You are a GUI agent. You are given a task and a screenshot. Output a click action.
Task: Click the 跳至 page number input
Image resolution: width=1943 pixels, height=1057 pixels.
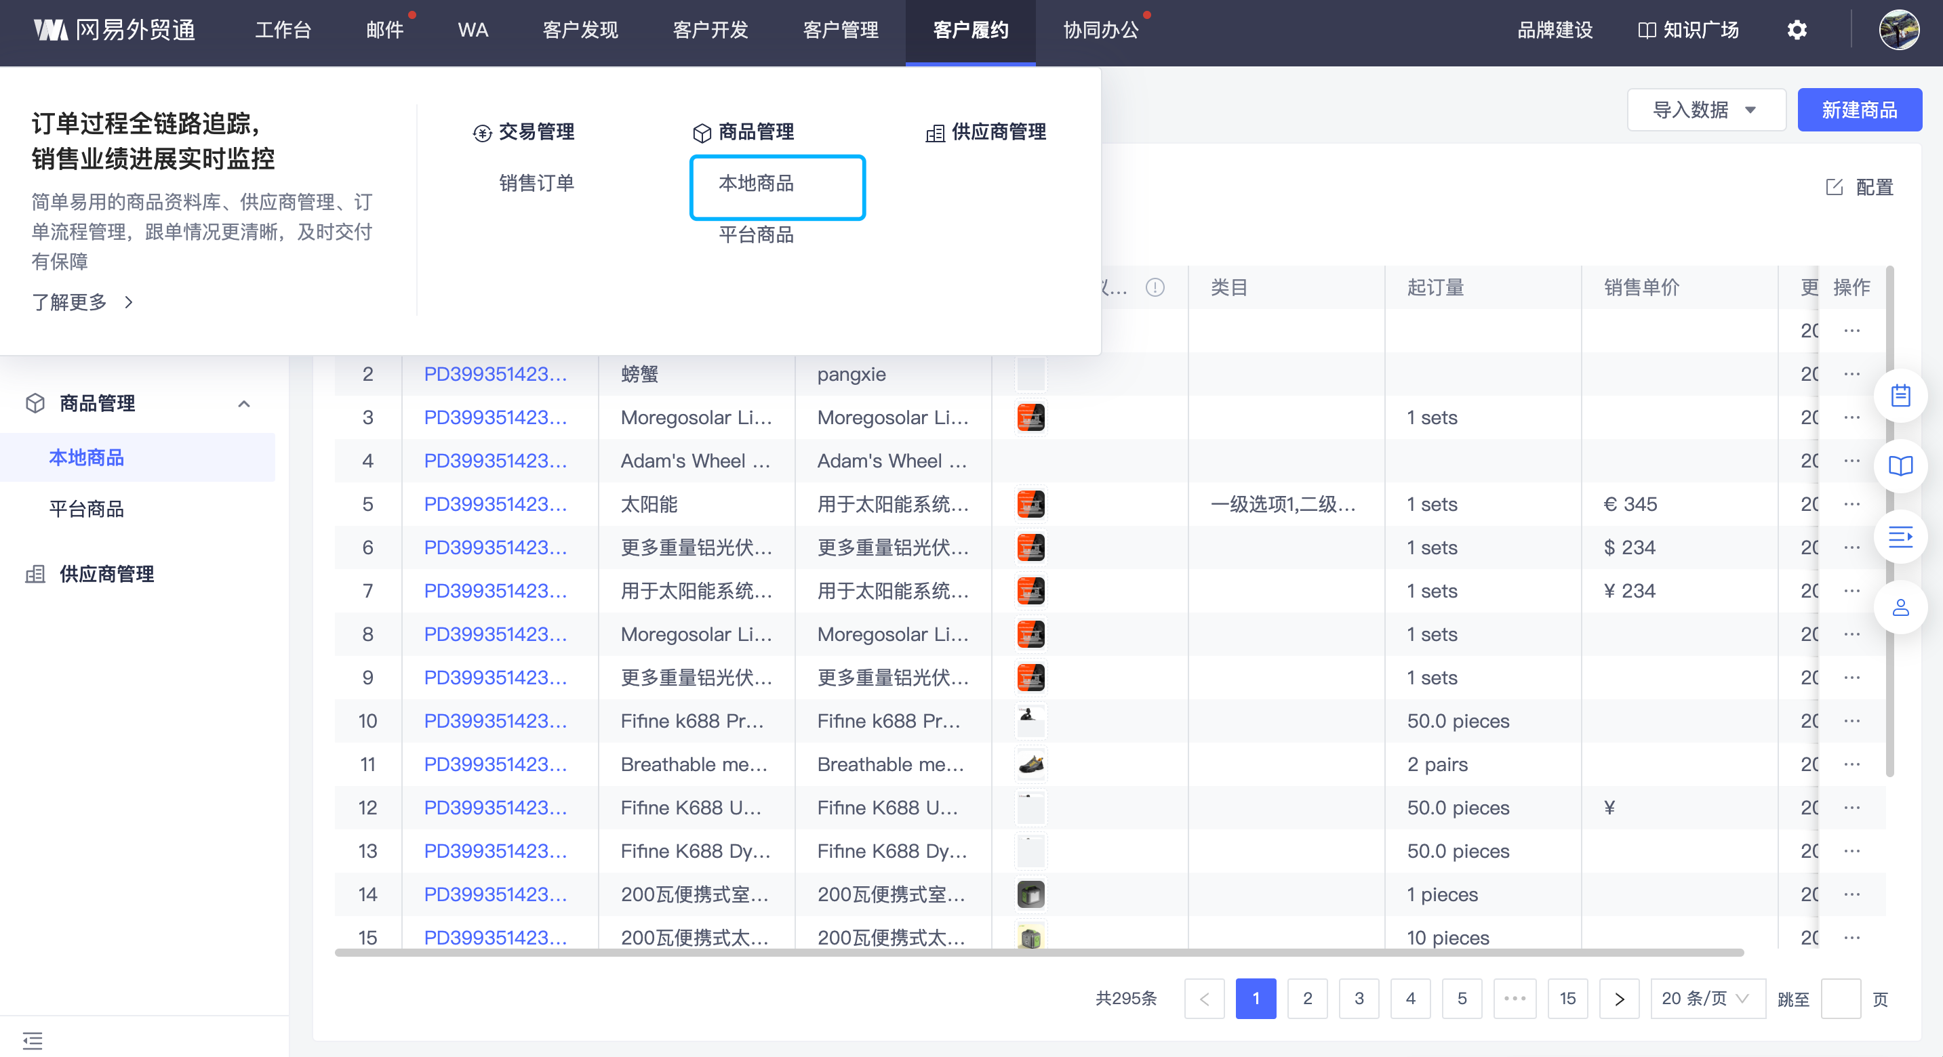coord(1840,998)
